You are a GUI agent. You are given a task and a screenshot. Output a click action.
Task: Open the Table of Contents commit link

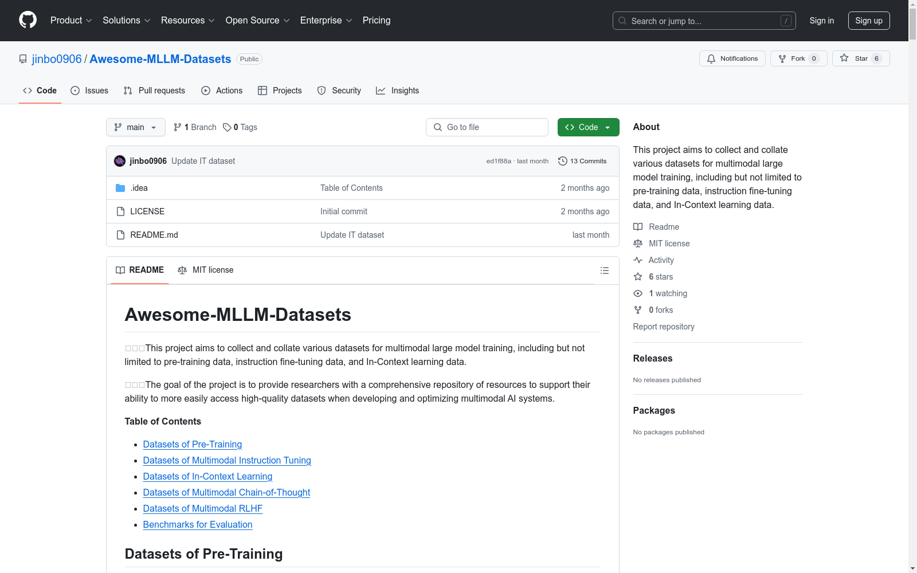click(x=351, y=188)
